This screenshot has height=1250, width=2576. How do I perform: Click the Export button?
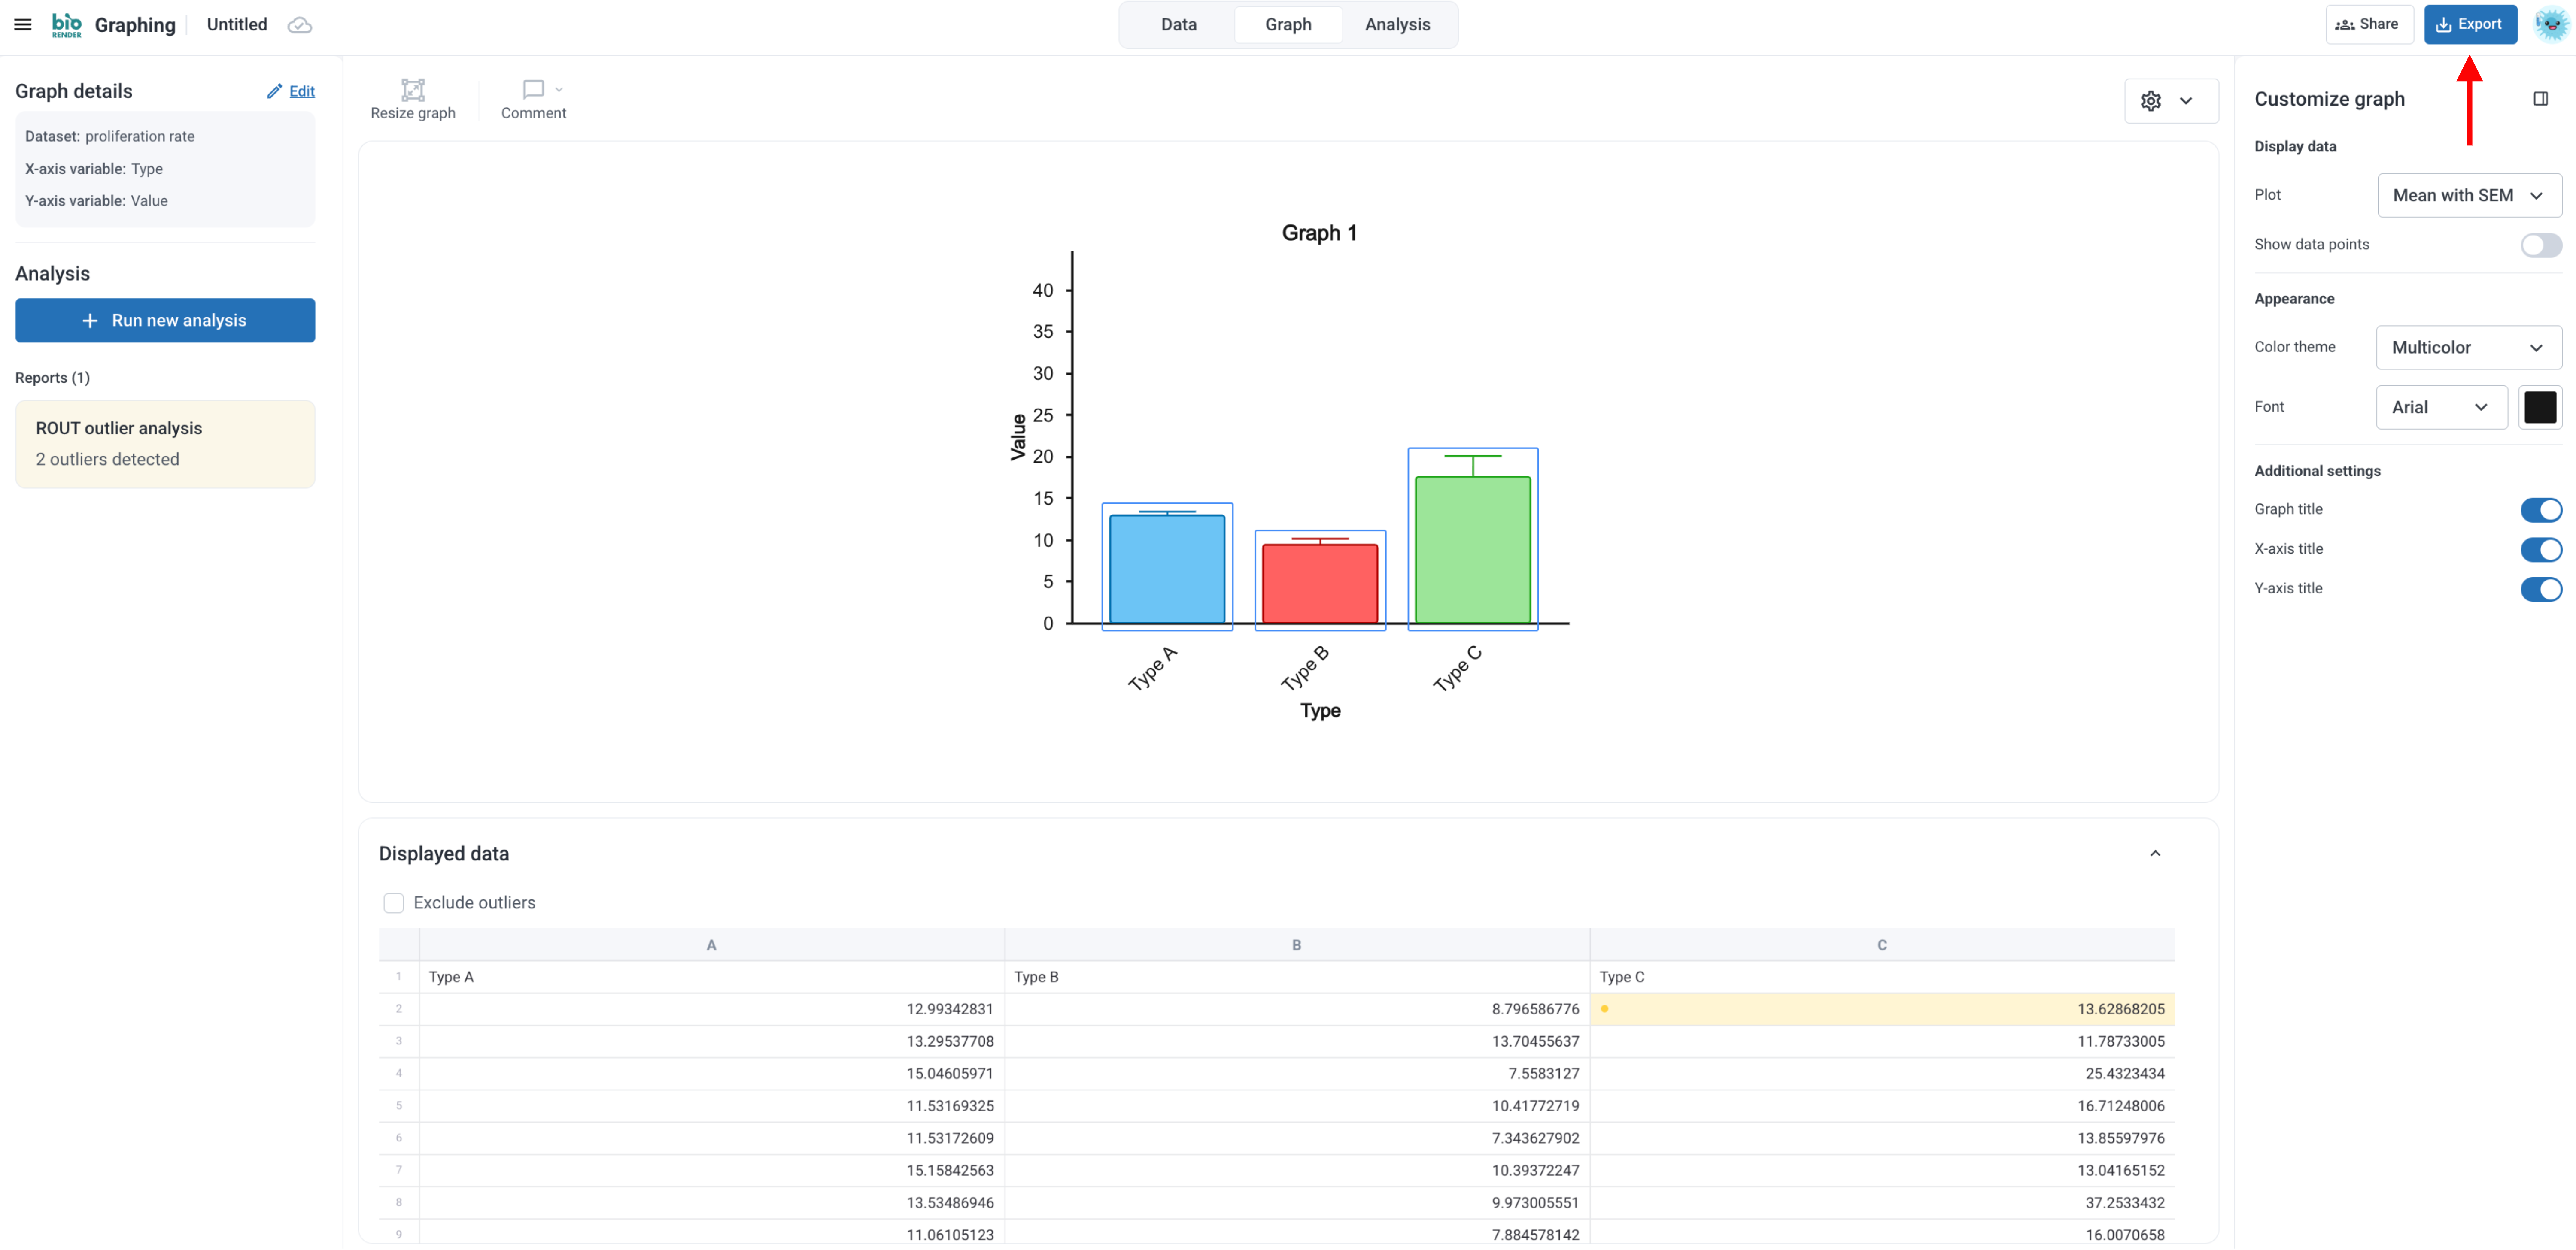2469,24
